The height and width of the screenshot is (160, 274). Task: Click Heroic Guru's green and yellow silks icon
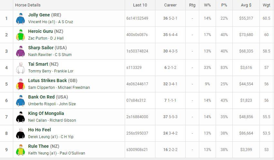pyautogui.click(x=20, y=35)
